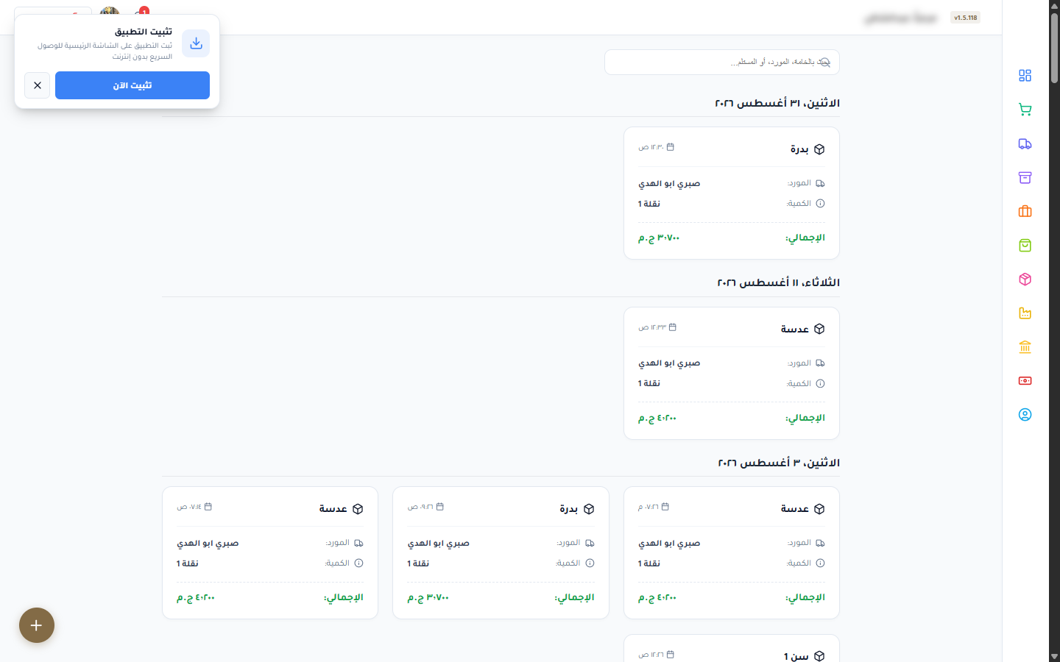The image size is (1060, 662).
Task: Click the cube icon on the 09:26 بدرة card
Action: tap(589, 509)
